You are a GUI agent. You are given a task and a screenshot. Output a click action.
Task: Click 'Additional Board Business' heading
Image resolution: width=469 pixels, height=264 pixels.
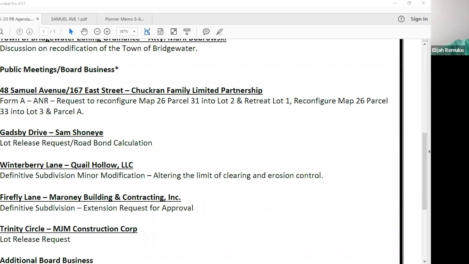pos(47,260)
